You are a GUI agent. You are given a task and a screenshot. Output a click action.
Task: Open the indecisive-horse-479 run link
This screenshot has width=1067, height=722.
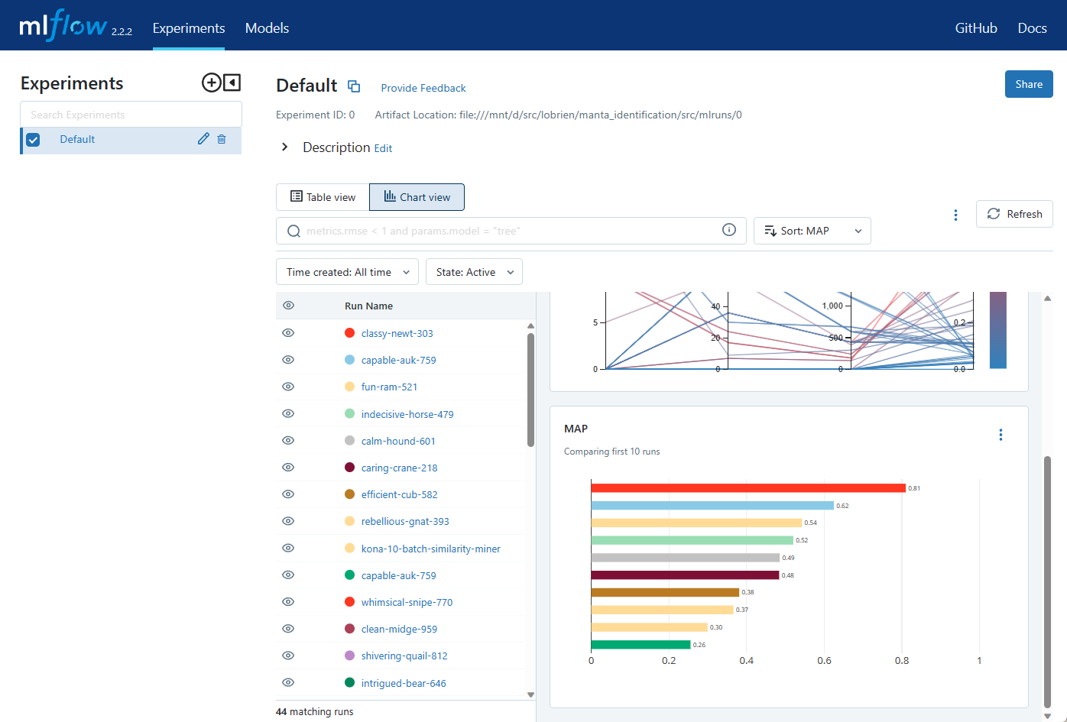click(407, 414)
